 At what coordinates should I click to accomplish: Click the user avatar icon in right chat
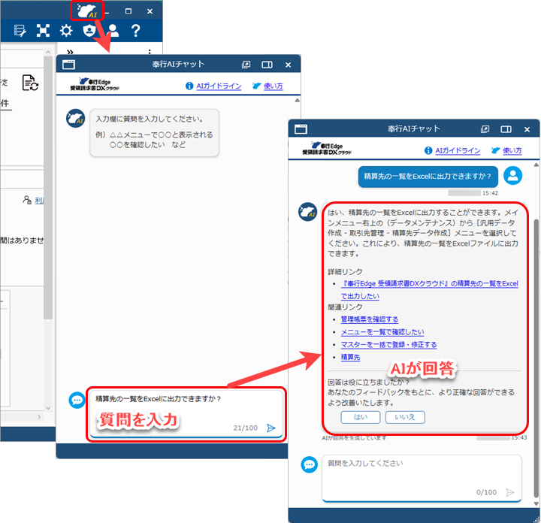click(512, 176)
